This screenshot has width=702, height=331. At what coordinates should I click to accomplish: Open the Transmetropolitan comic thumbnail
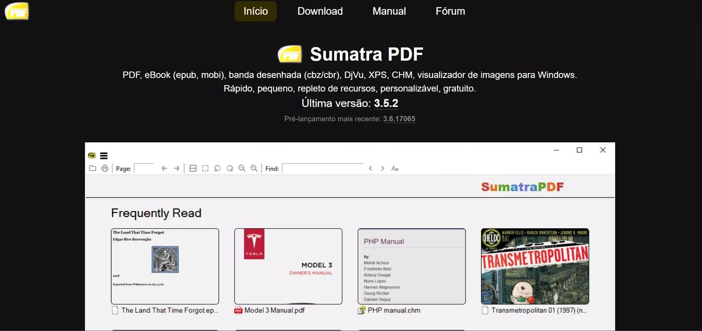click(x=535, y=266)
